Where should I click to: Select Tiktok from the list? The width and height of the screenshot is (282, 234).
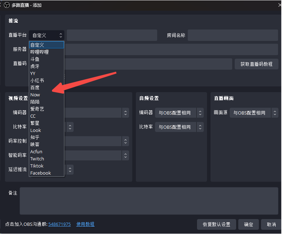click(x=47, y=166)
